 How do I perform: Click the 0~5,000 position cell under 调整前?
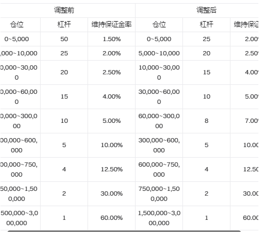pos(17,39)
